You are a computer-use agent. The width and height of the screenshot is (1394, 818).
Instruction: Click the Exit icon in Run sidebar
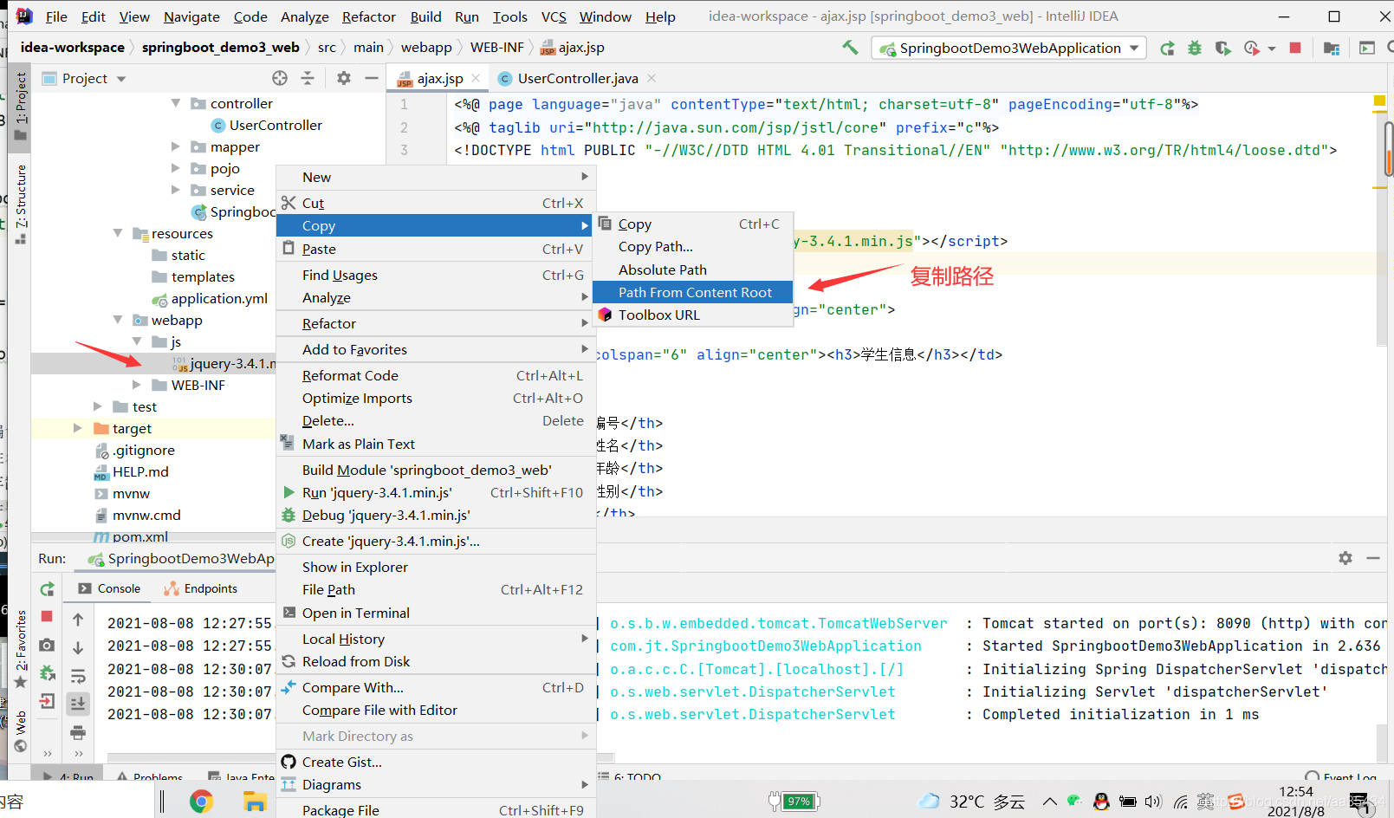pyautogui.click(x=48, y=700)
